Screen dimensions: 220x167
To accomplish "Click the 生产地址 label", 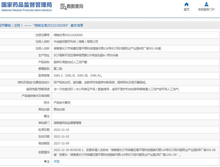I will pyautogui.click(x=44, y=55).
